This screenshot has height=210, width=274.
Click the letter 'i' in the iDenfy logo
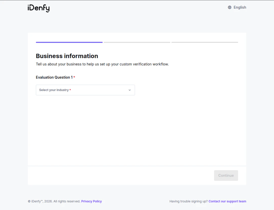point(28,8)
